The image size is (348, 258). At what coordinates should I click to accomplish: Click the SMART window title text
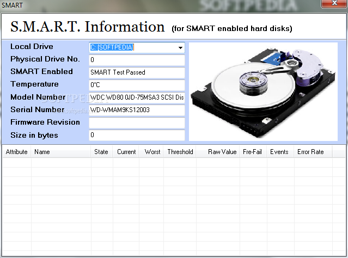[12, 5]
